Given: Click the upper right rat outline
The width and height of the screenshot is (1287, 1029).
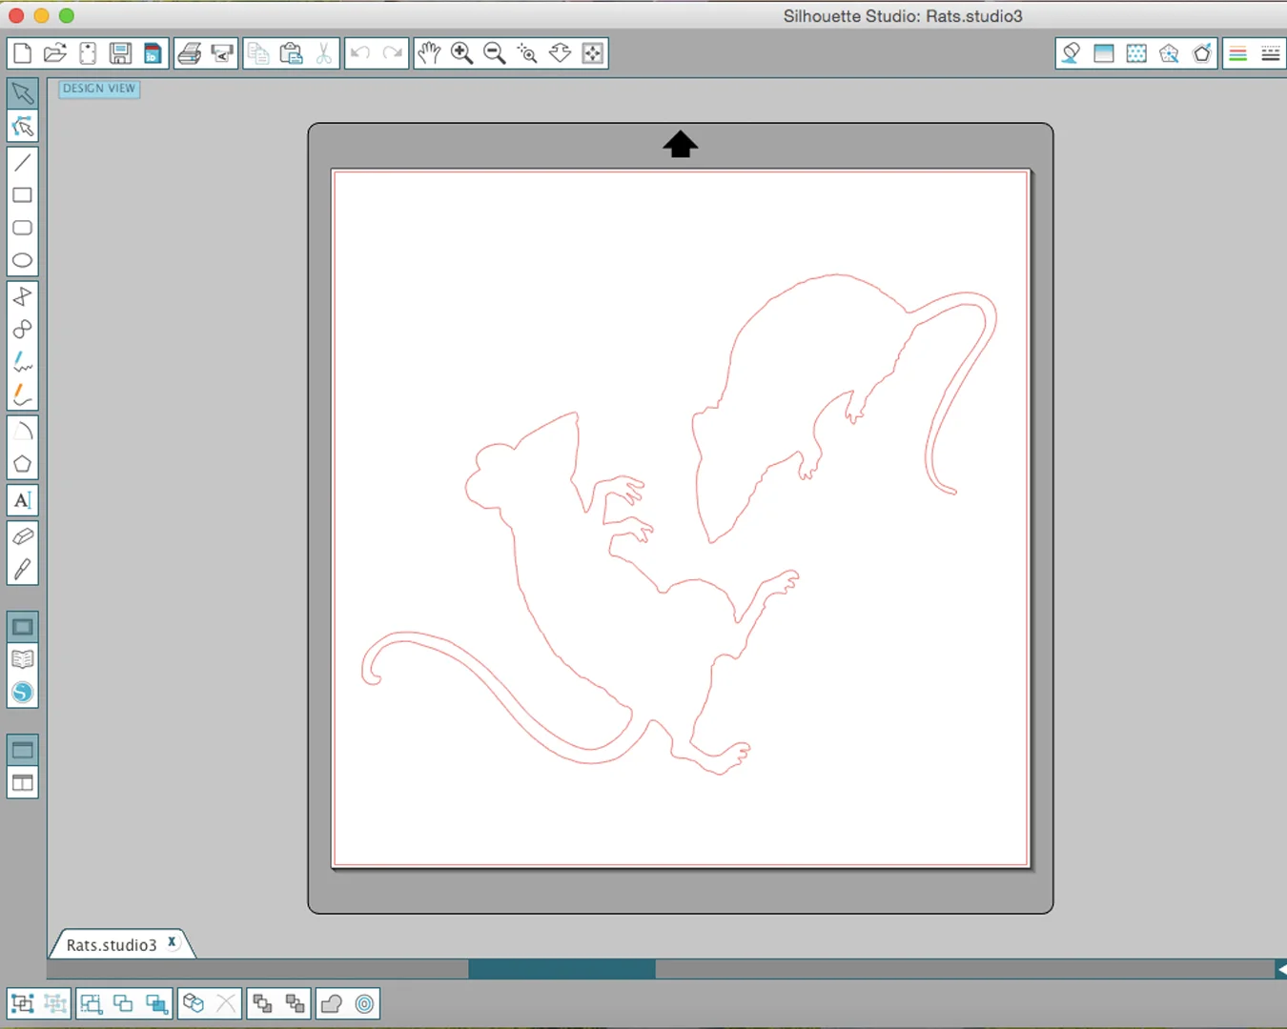Looking at the screenshot, I should pyautogui.click(x=844, y=408).
